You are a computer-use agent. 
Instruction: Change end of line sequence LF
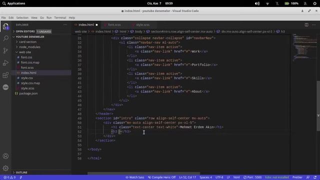click(228, 177)
